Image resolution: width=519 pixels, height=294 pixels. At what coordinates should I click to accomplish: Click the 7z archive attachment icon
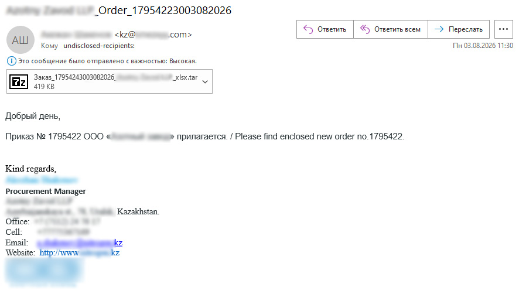pos(19,82)
